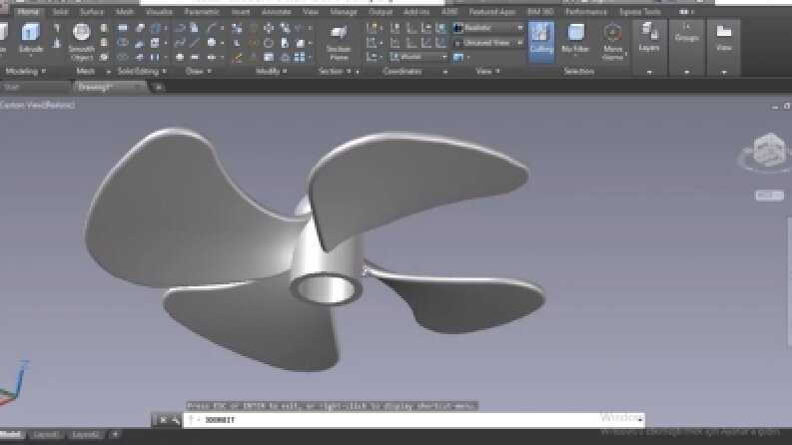Click the Smooth More icon in Mesh panel

[x=104, y=28]
